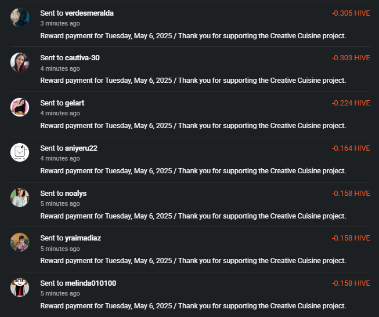Select aniyeru22's round avatar icon
379x317 pixels.
(20, 152)
